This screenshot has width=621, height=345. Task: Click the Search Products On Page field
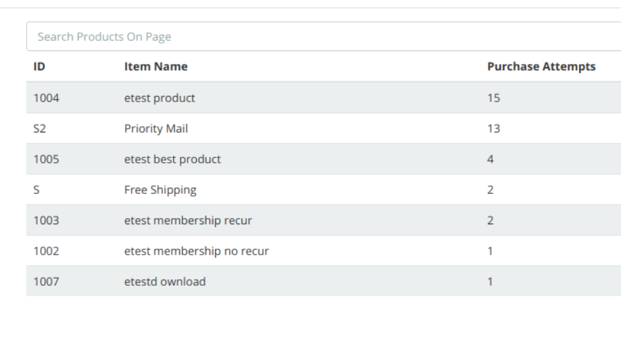pos(323,37)
